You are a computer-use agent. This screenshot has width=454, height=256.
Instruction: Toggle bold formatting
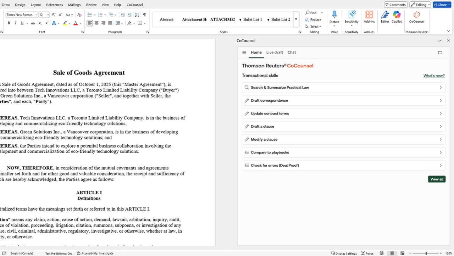(9, 23)
